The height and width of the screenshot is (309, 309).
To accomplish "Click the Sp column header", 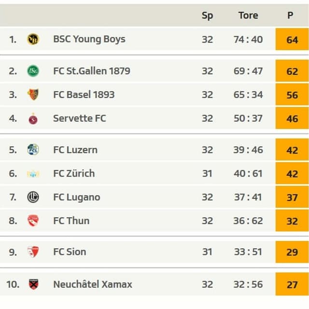I will pos(207,15).
